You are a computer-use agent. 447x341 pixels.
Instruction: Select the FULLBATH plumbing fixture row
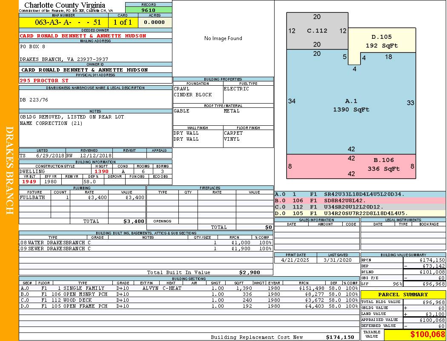[x=82, y=198]
